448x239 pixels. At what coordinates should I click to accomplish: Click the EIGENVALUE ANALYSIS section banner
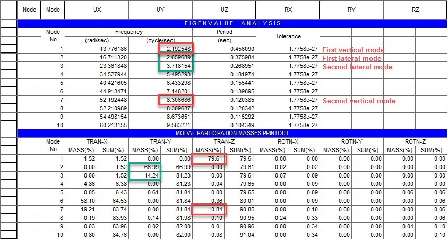pos(232,24)
